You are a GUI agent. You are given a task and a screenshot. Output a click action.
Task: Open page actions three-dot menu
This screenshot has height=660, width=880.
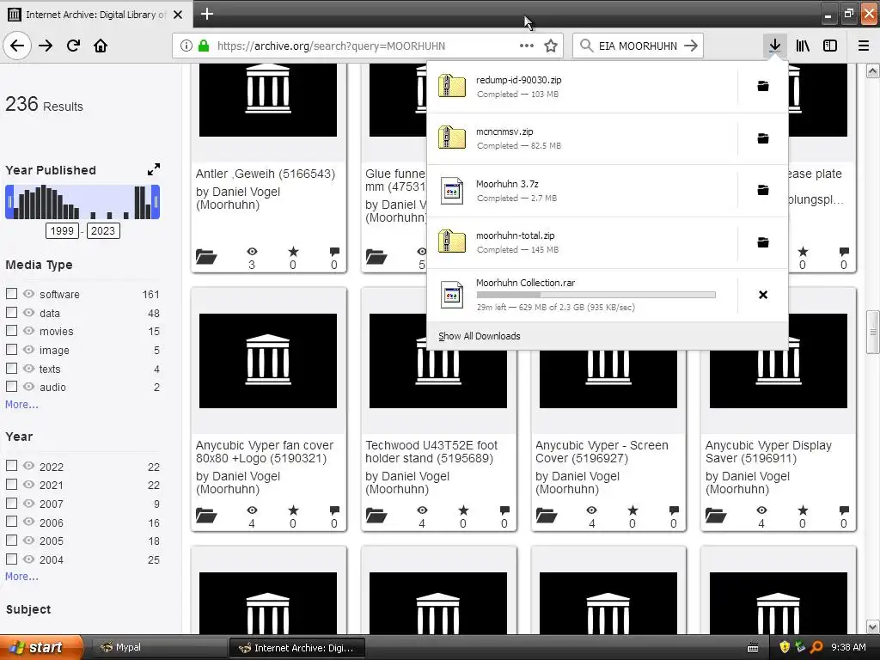[527, 46]
